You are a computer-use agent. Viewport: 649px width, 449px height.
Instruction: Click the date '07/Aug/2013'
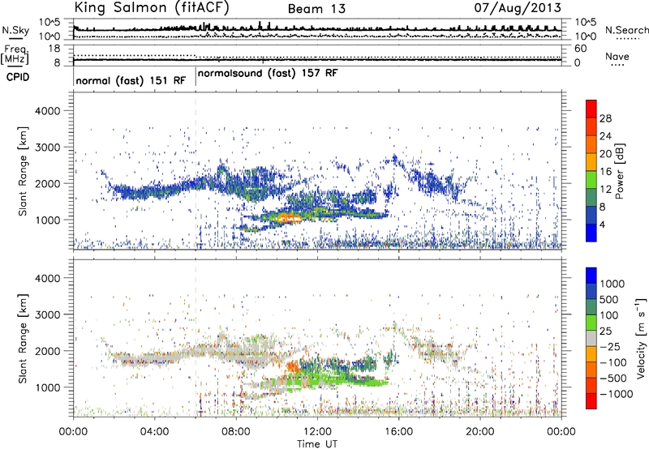point(518,7)
